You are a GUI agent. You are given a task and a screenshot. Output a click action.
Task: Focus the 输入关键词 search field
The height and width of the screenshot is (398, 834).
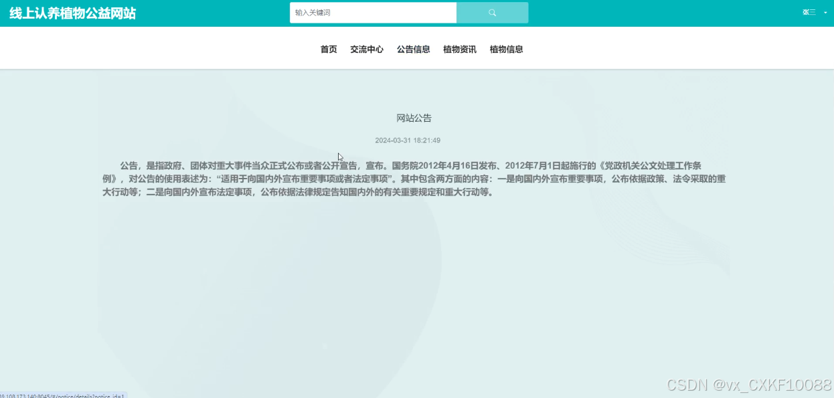[373, 13]
